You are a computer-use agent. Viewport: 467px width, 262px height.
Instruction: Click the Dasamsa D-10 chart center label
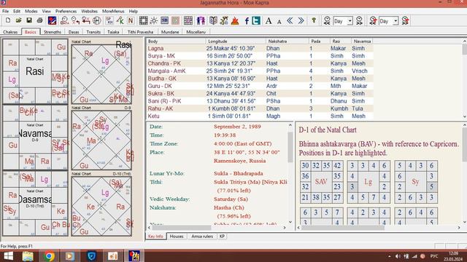click(x=35, y=199)
